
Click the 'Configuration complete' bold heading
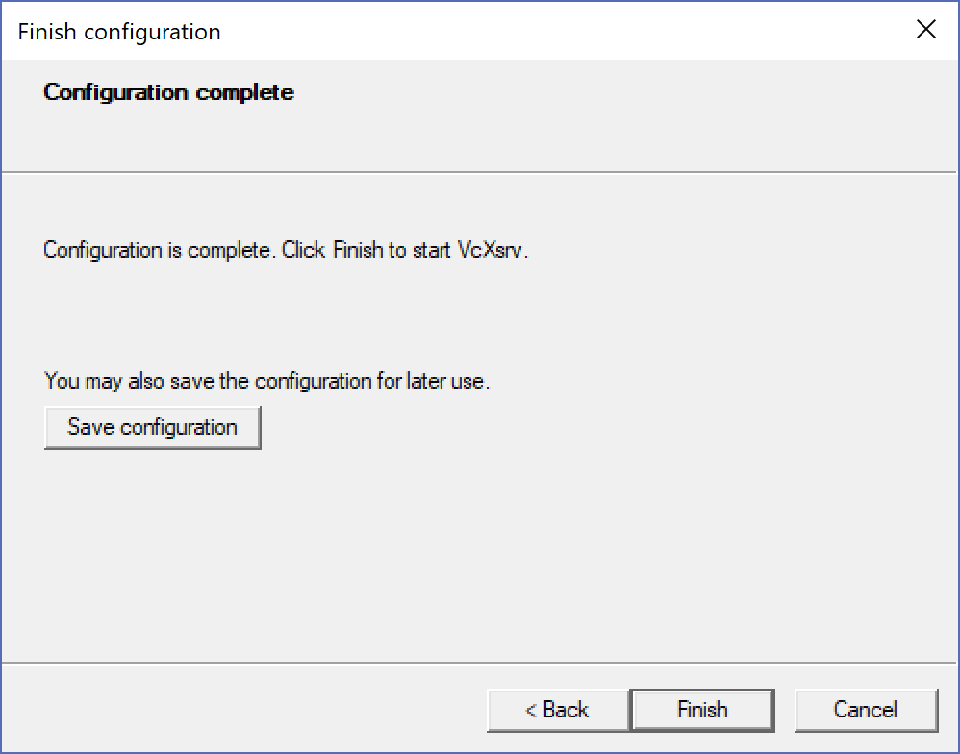pos(168,92)
